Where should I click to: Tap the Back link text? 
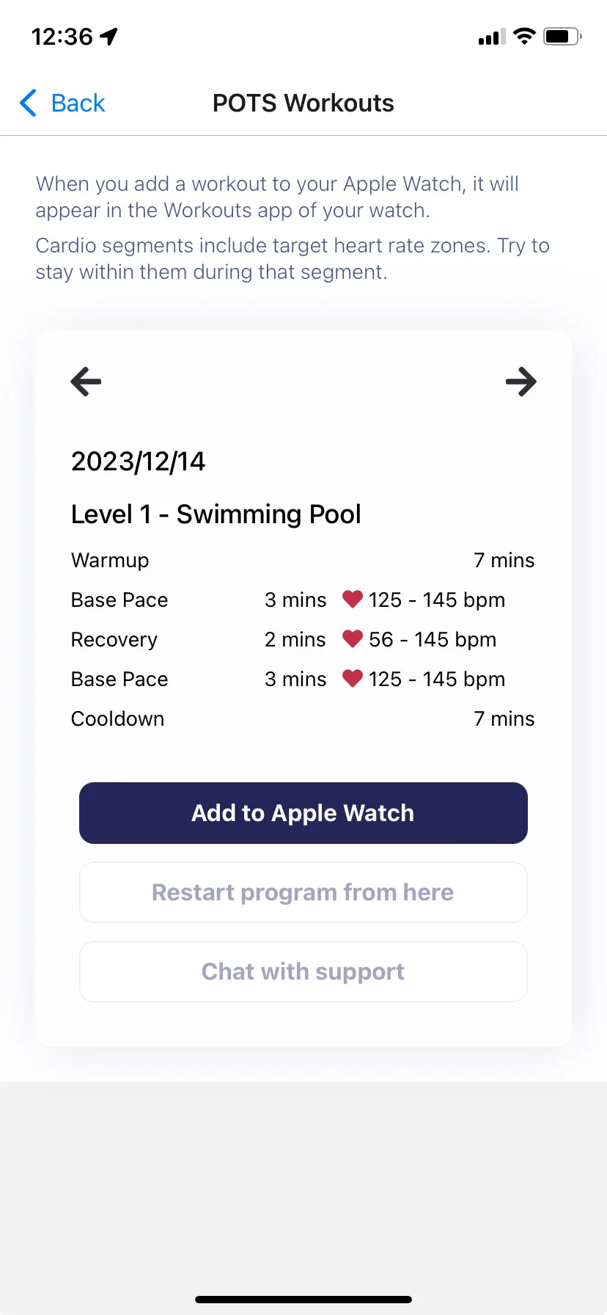(x=78, y=103)
